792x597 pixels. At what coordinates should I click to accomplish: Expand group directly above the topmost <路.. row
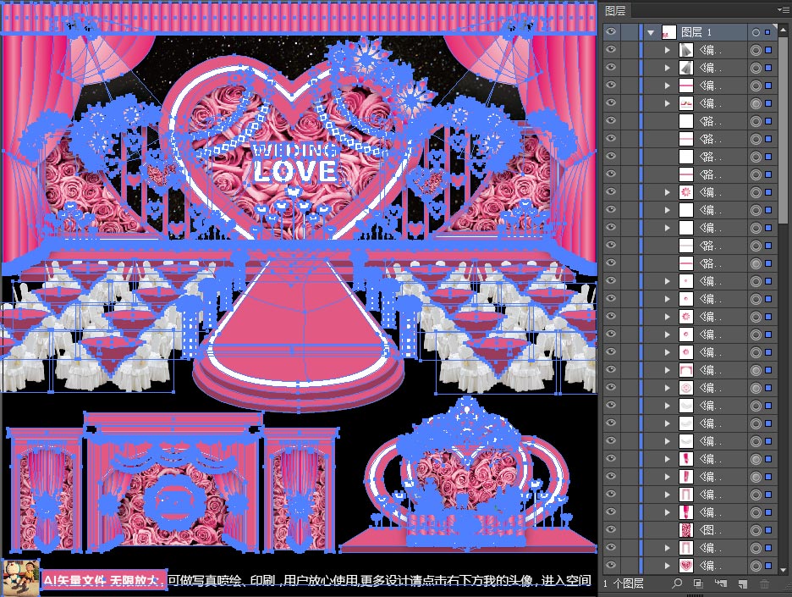[x=668, y=103]
